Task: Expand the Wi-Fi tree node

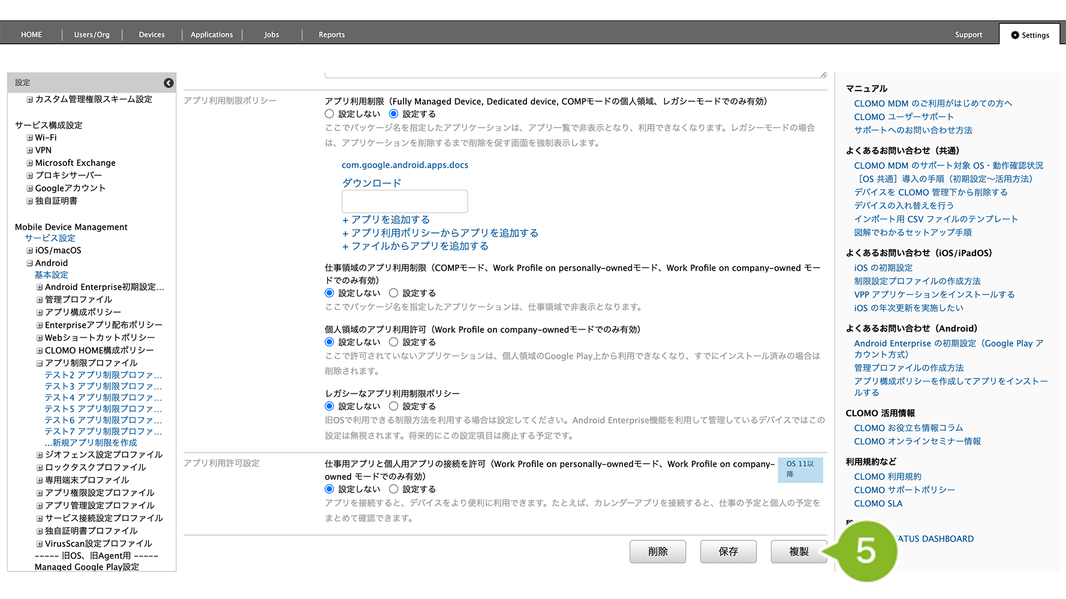Action: (30, 138)
